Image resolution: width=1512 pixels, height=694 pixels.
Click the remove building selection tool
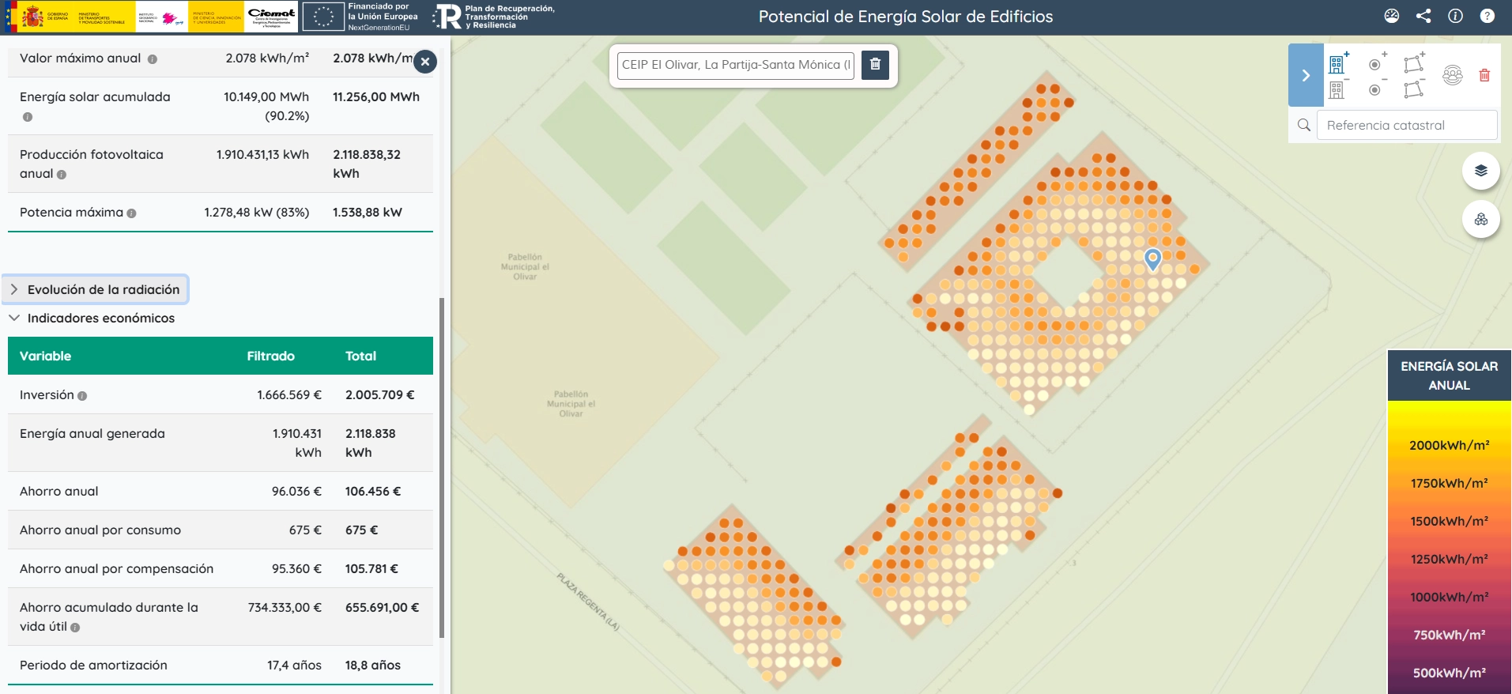coord(1337,89)
